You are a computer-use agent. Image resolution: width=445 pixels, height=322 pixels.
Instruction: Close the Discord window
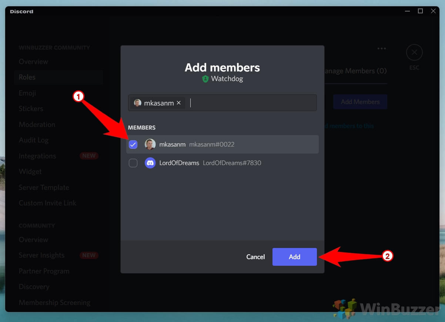(433, 11)
